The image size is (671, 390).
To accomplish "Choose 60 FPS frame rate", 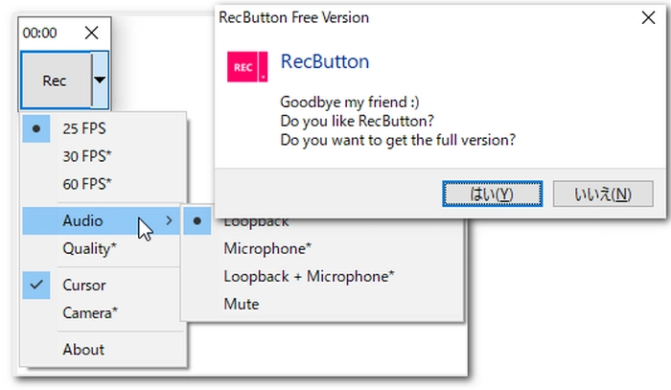I will [x=87, y=183].
